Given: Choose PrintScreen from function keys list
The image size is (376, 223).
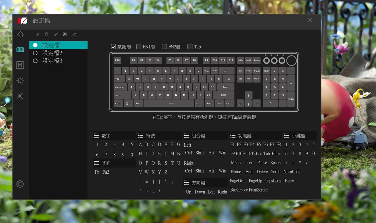Looking at the screenshot, I should [259, 190].
